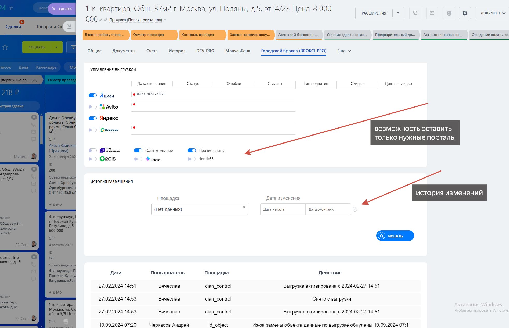Viewport: 509px width, 328px height.
Task: Click the clear date range icon
Action: [355, 209]
